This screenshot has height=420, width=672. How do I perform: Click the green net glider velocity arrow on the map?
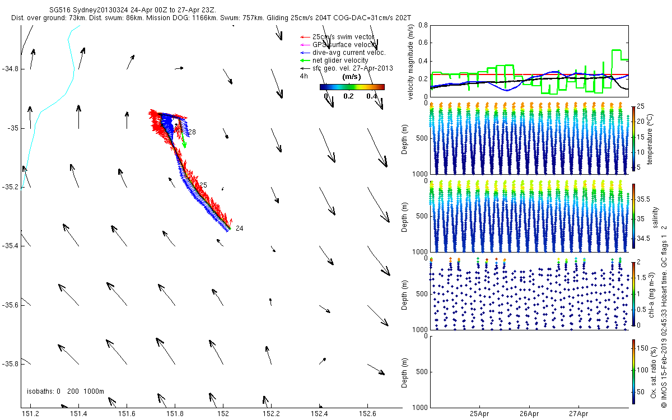[183, 138]
